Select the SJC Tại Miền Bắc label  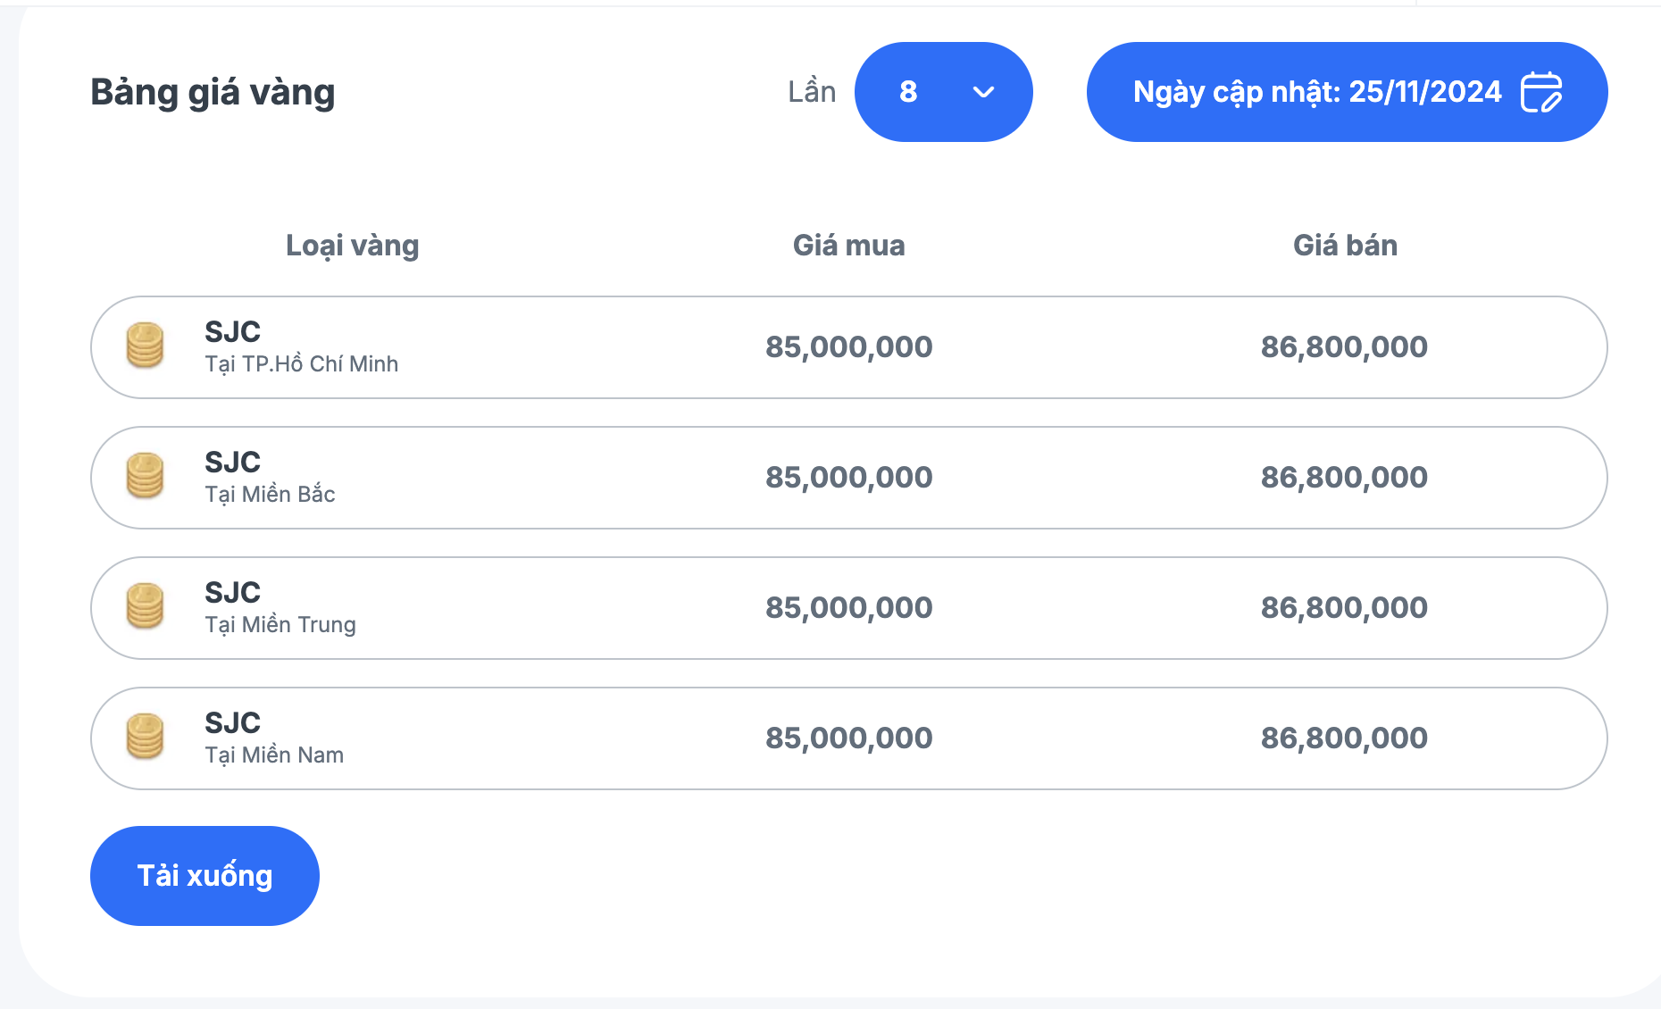tap(270, 478)
